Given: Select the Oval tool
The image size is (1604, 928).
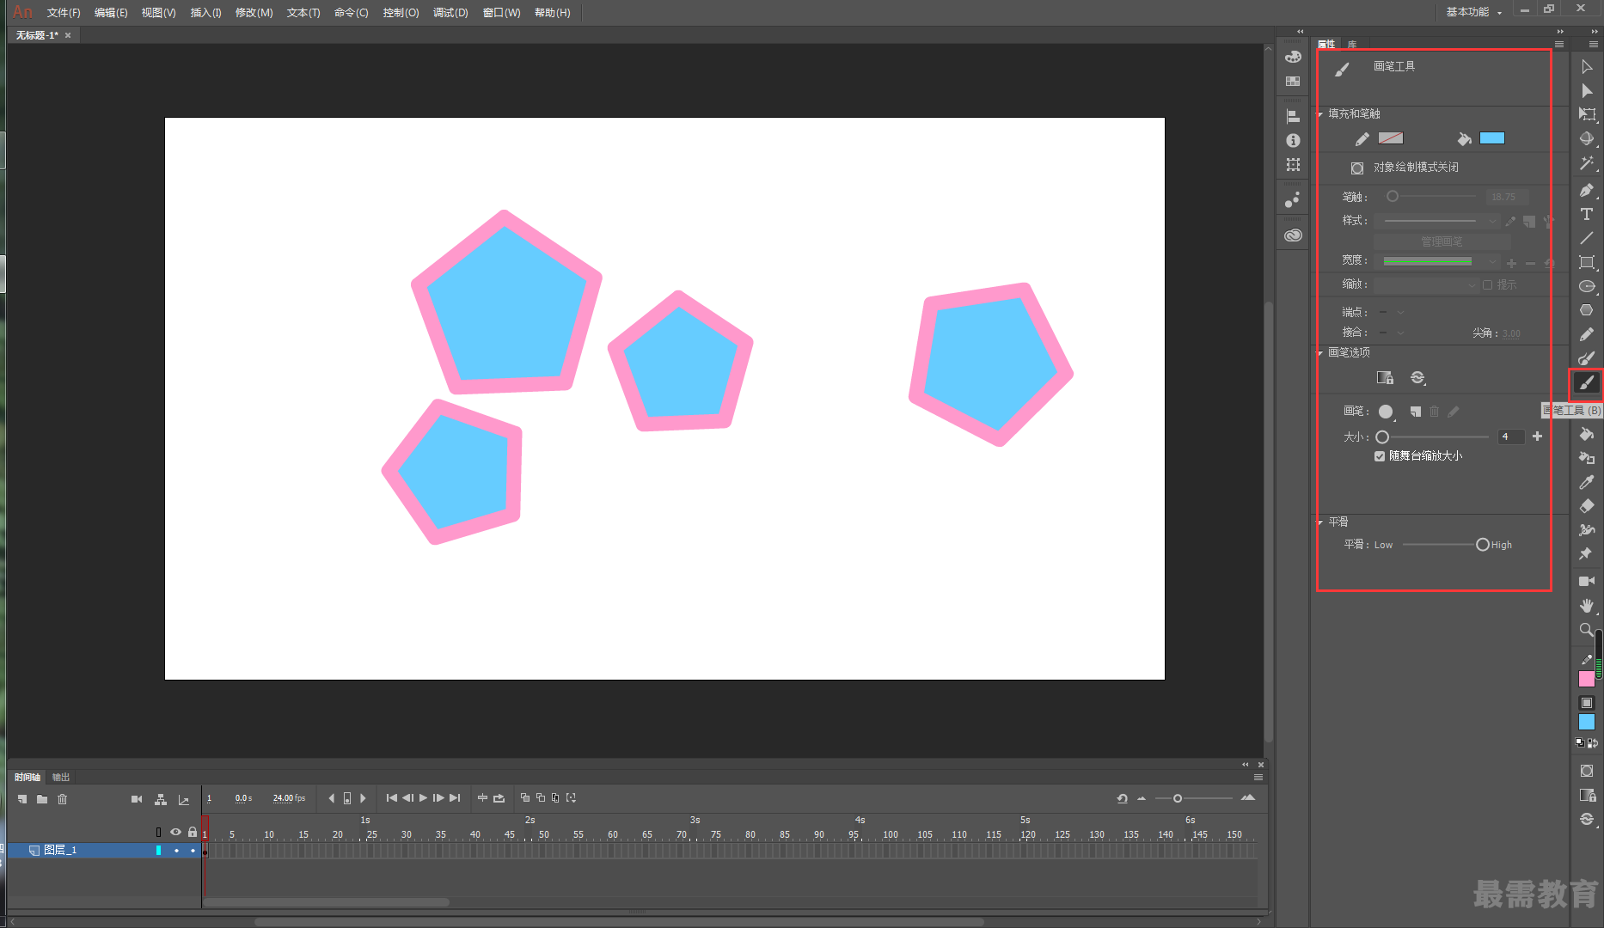Looking at the screenshot, I should [x=1587, y=286].
